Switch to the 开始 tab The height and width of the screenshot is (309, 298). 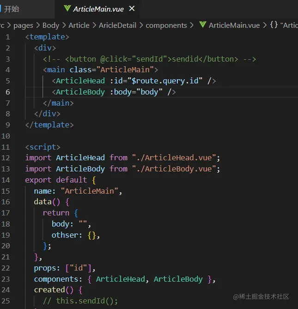click(x=12, y=9)
